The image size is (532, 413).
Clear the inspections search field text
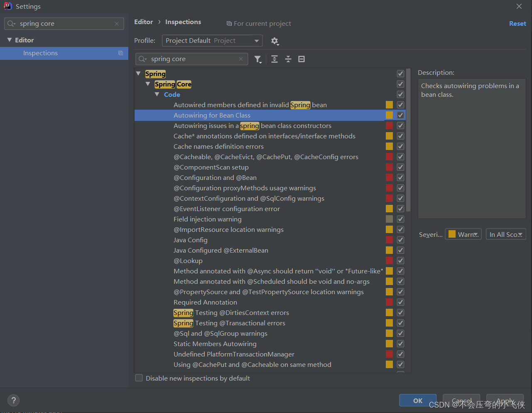coord(241,59)
